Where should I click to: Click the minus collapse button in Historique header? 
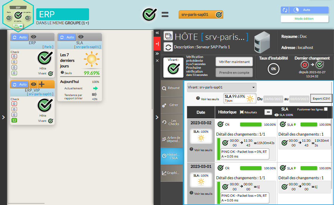tap(268, 112)
